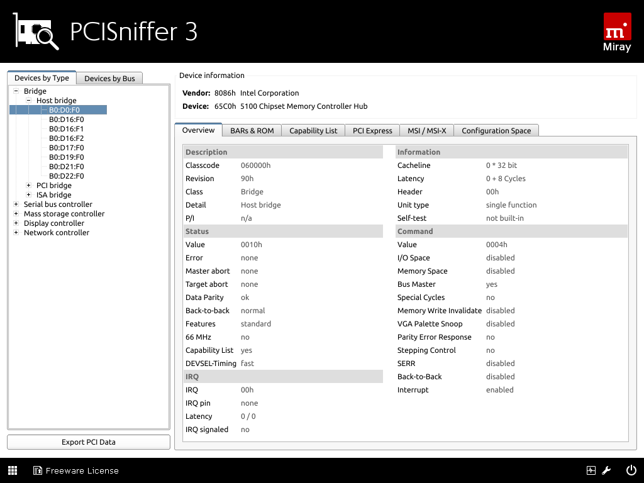Viewport: 644px width, 483px height.
Task: Switch to the PCI Express tab
Action: tap(372, 131)
